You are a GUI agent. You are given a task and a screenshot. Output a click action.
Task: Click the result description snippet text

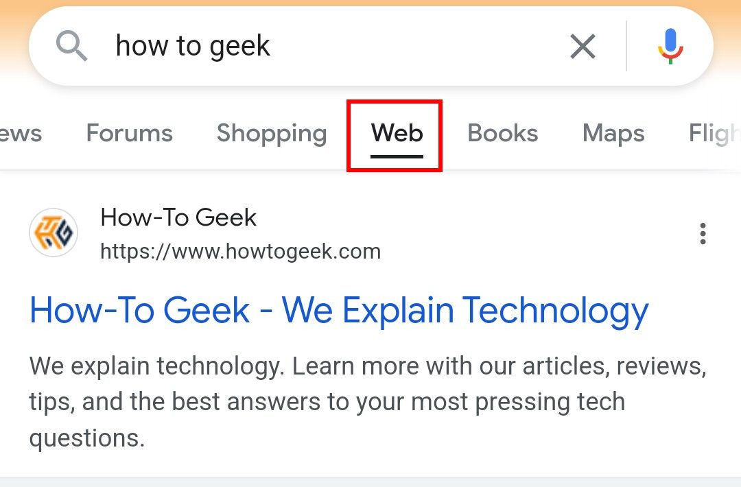368,401
